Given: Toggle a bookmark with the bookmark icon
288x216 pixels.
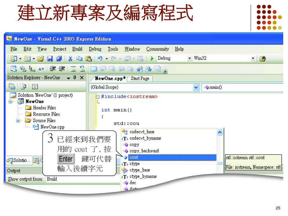Looking at the screenshot, I should point(94,69).
